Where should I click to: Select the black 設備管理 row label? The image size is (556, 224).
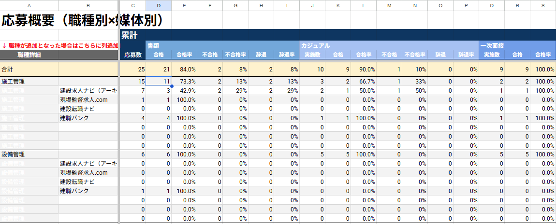pyautogui.click(x=29, y=154)
